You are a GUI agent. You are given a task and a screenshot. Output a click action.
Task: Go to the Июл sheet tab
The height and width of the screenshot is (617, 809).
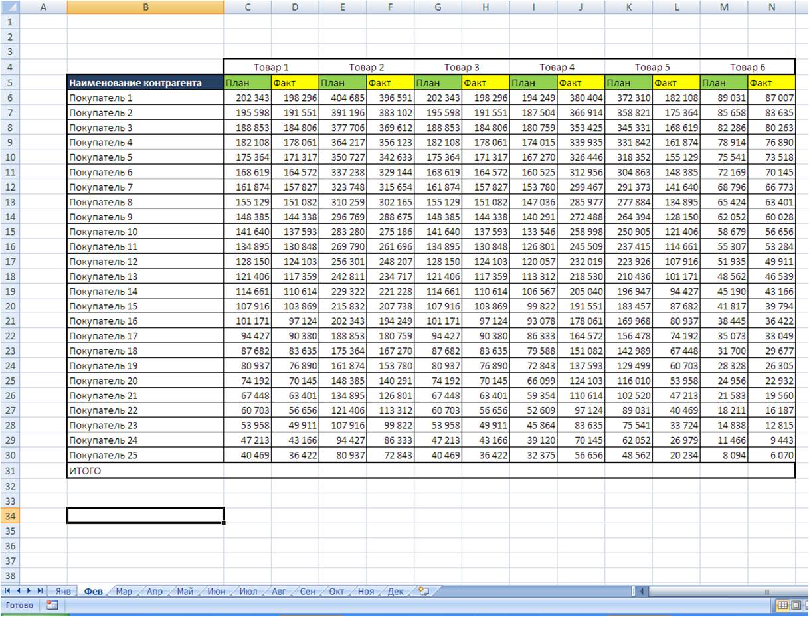pyautogui.click(x=248, y=591)
